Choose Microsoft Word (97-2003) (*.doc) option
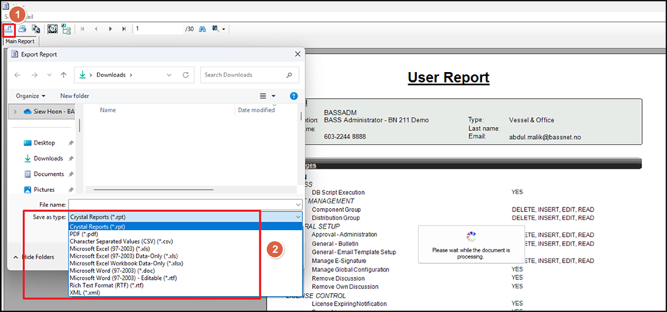667x312 pixels. pyautogui.click(x=185, y=271)
